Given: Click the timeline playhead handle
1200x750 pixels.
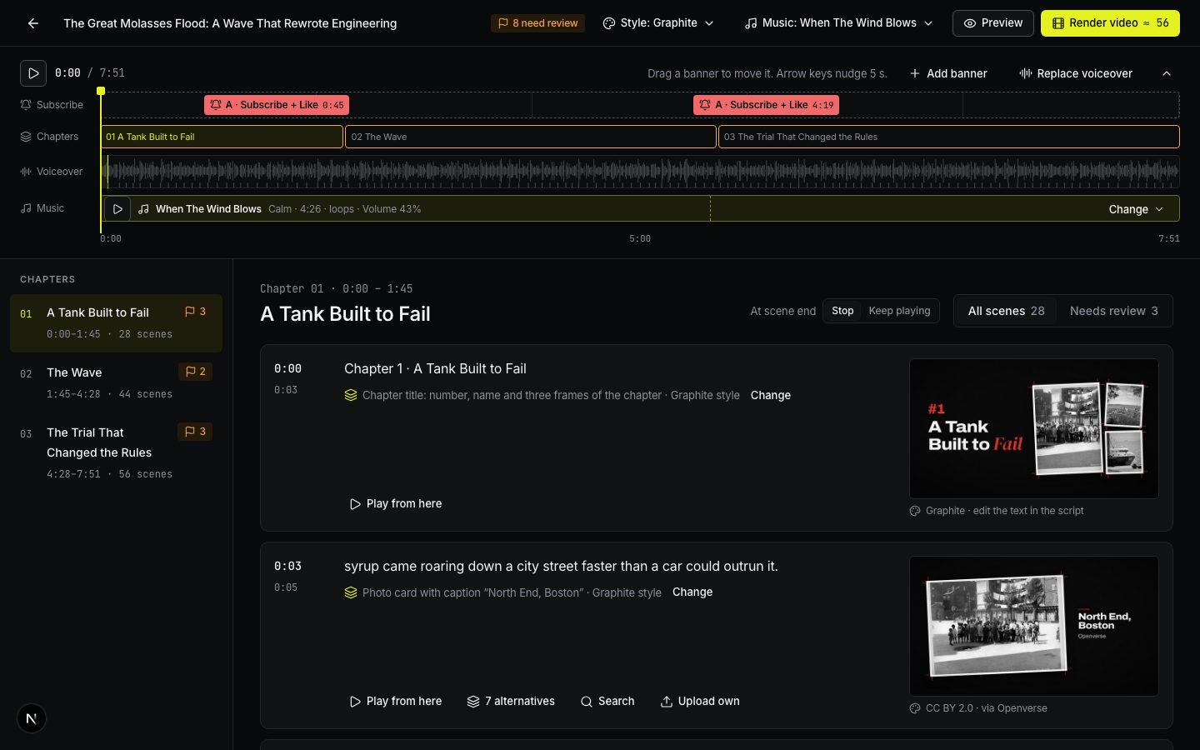Looking at the screenshot, I should click(x=101, y=91).
